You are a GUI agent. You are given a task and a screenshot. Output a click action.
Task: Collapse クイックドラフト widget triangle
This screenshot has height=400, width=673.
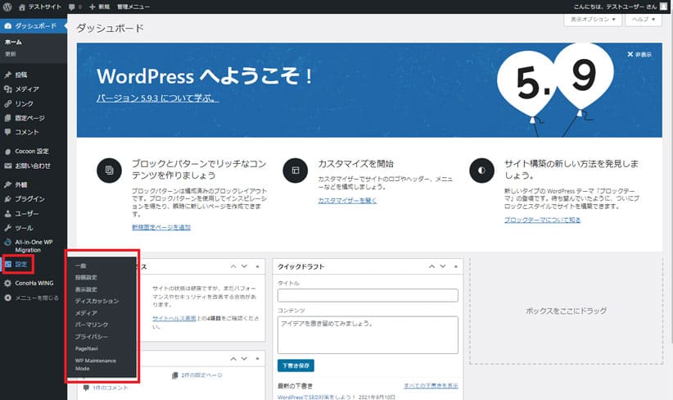[456, 266]
